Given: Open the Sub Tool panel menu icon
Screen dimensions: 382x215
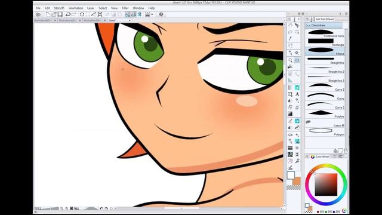Looking at the screenshot, I should pos(307,19).
